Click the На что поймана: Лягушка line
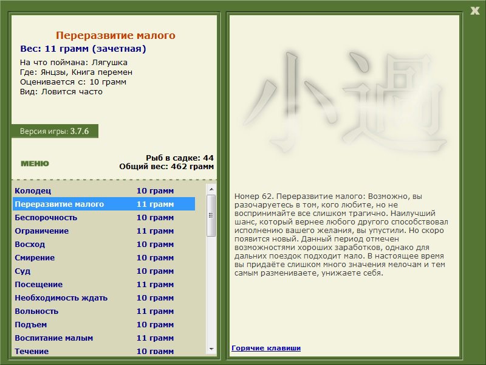486x365 pixels. (74, 63)
